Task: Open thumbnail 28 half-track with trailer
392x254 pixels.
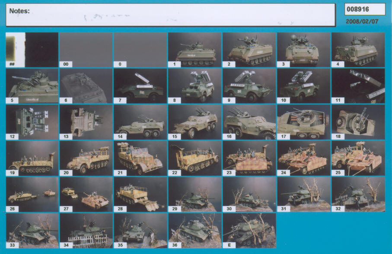Action: pyautogui.click(x=140, y=194)
